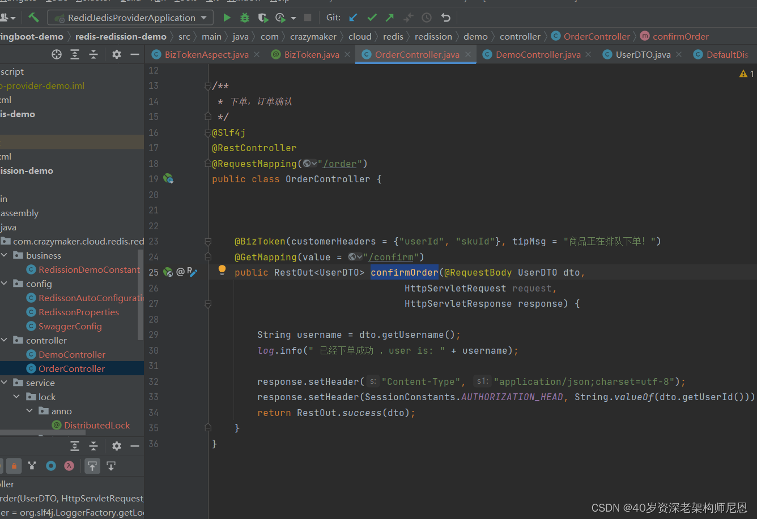
Task: Collapse all nodes in the Project panel toolbar
Action: [x=93, y=54]
